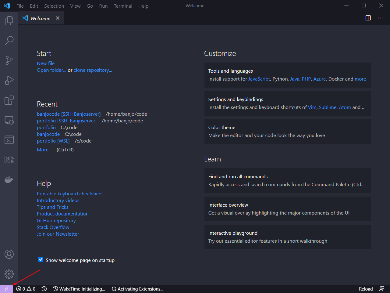The width and height of the screenshot is (390, 293).
Task: Open the Source Control view
Action: 9,60
